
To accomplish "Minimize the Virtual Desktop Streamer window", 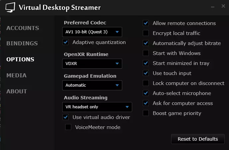I will (x=213, y=7).
